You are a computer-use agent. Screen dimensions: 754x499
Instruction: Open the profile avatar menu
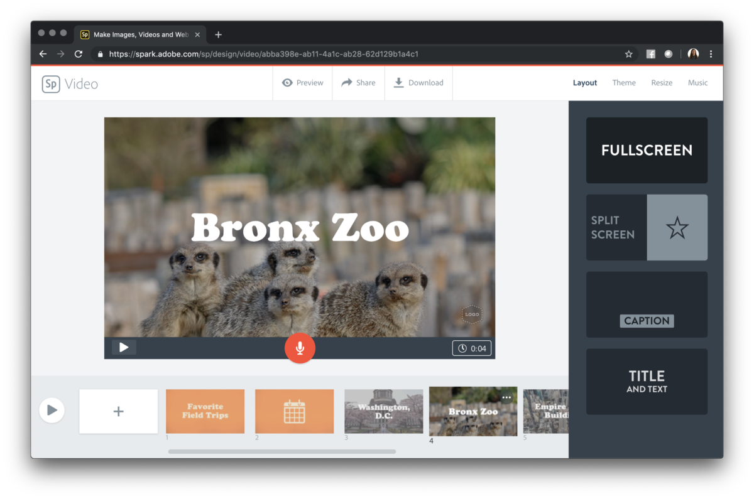tap(693, 54)
